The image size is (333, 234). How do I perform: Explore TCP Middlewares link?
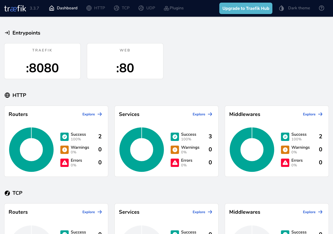pos(313,212)
